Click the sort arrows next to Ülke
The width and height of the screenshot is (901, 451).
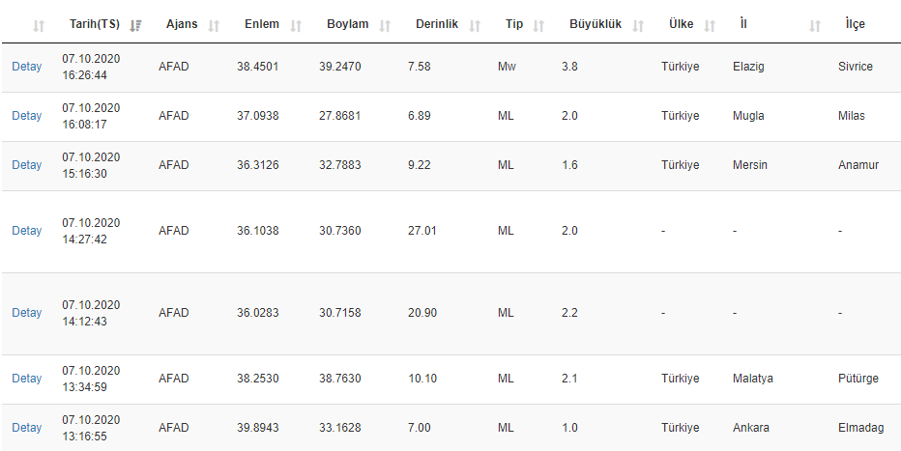point(710,26)
